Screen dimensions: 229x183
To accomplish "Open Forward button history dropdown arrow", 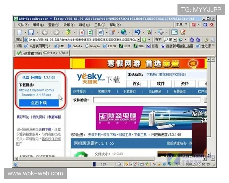I will [63, 32].
